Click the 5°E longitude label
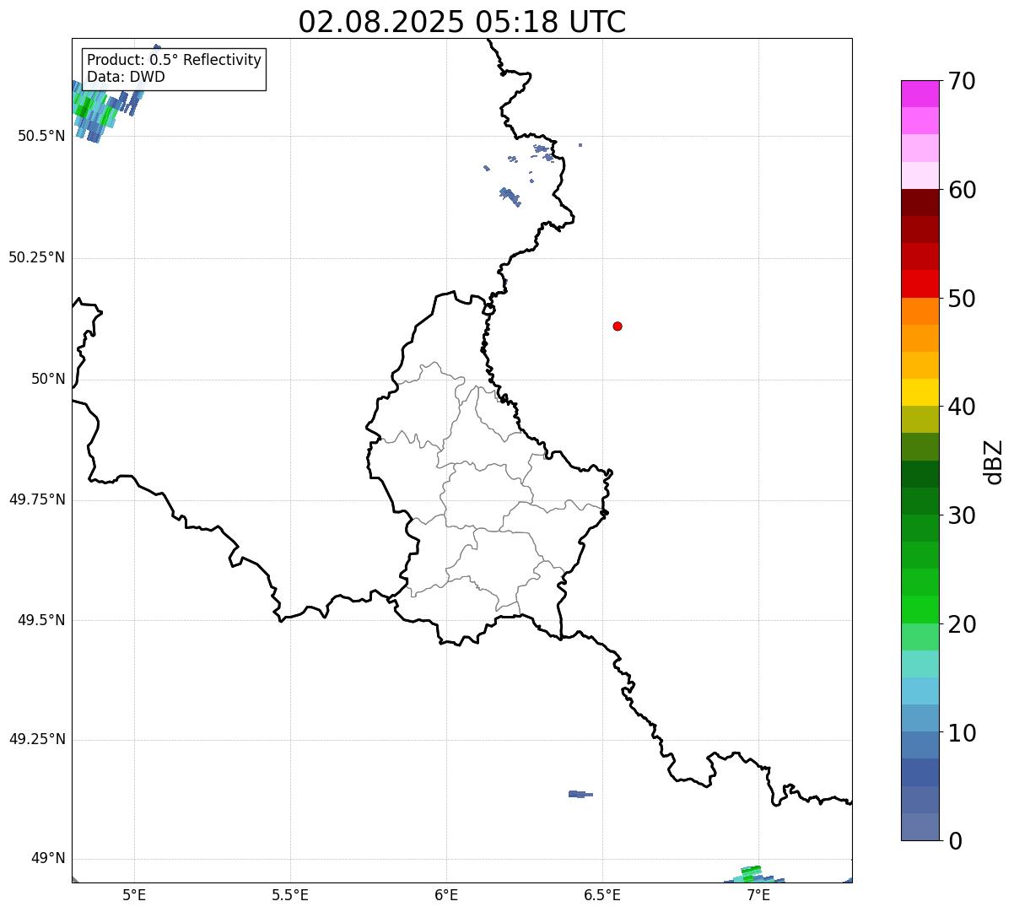Screen dimensions: 1014x912 (134, 894)
